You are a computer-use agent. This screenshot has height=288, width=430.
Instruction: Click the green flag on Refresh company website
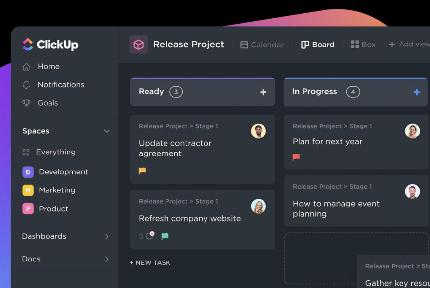click(x=165, y=236)
